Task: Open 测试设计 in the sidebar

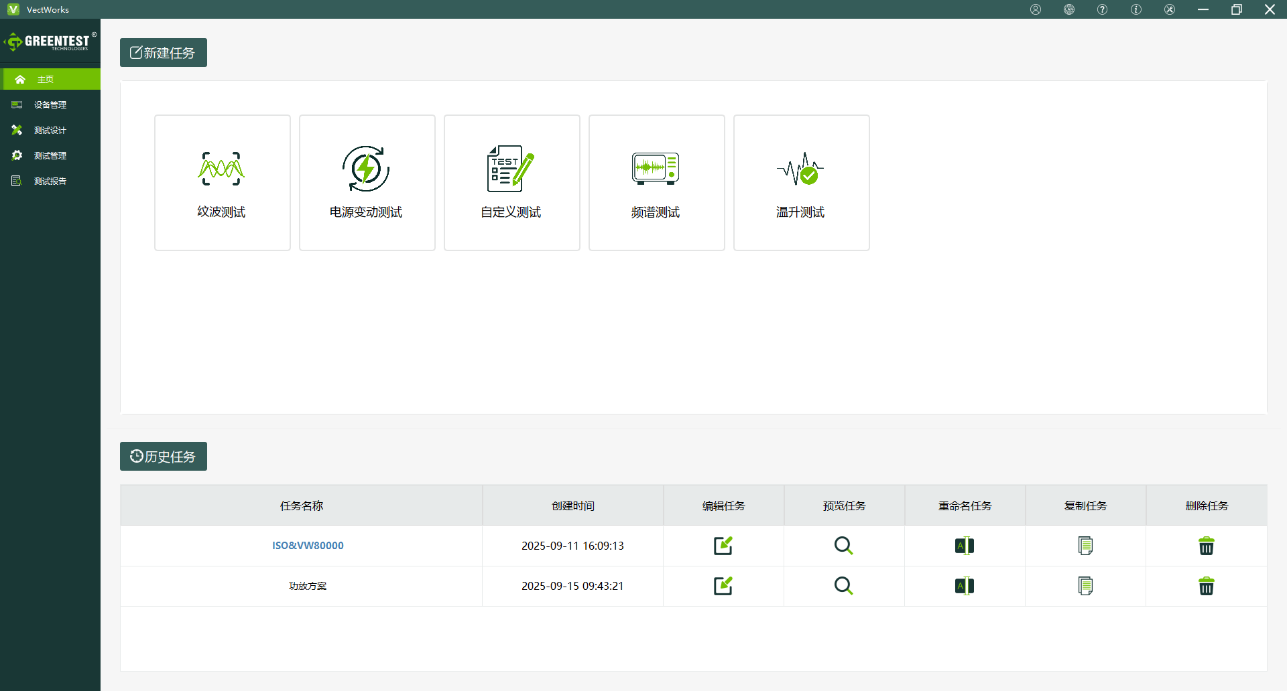Action: click(50, 130)
